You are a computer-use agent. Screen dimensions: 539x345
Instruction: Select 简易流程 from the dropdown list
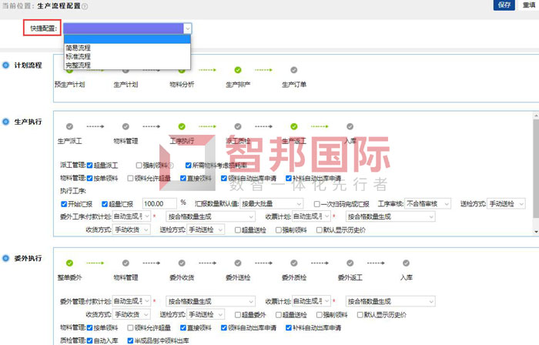click(x=79, y=48)
